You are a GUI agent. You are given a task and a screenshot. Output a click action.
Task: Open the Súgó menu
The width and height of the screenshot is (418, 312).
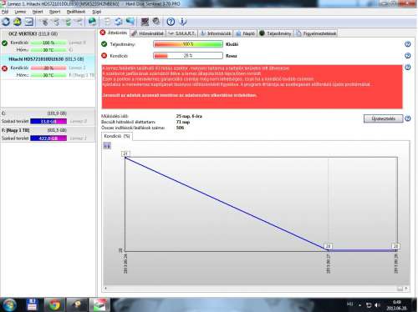coord(96,12)
